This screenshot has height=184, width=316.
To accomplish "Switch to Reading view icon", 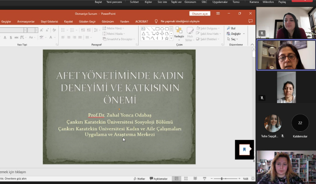I will 196,179.
